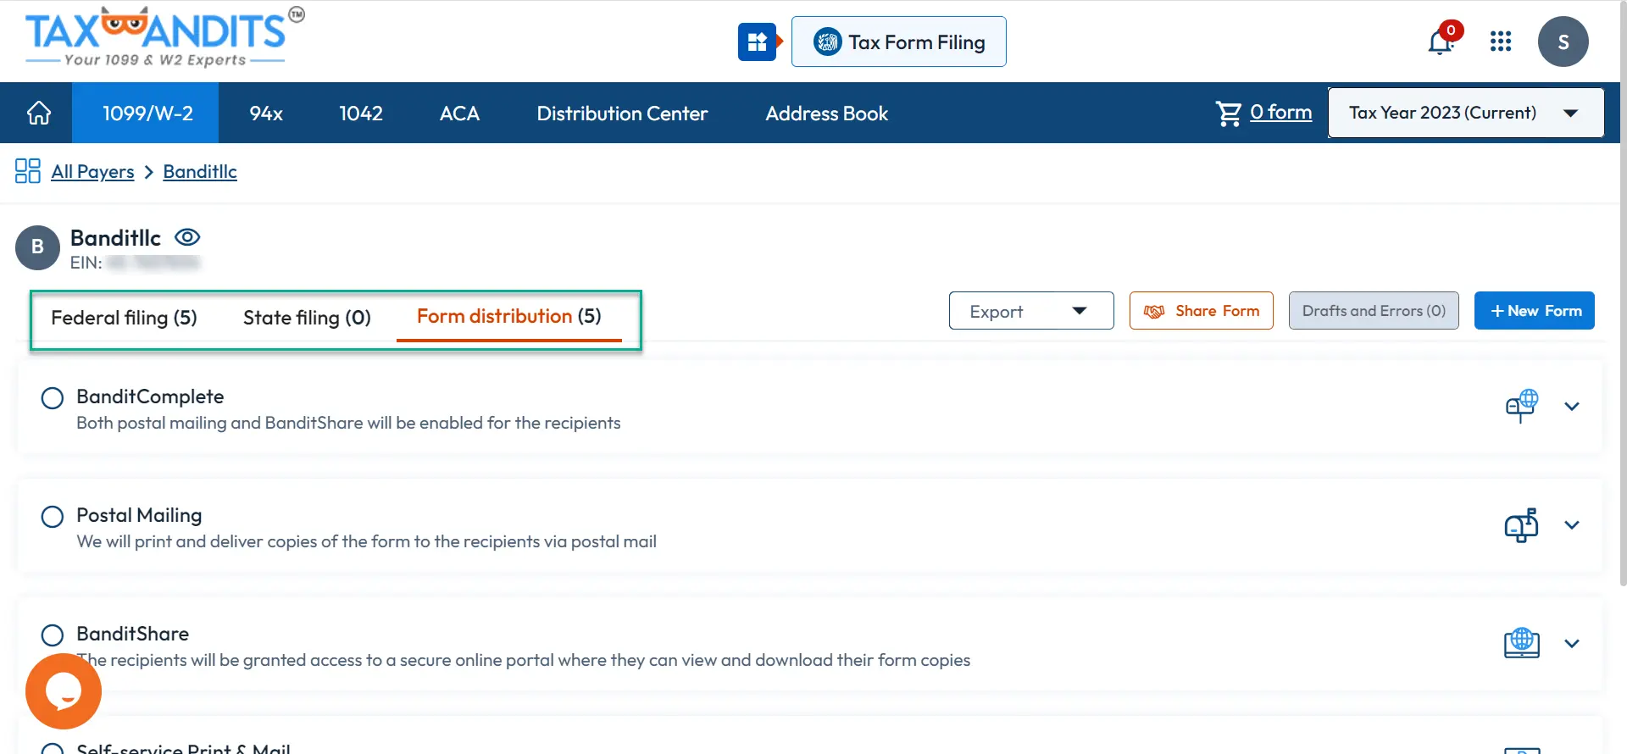
Task: Expand the BanditShare section chevron
Action: coord(1572,644)
